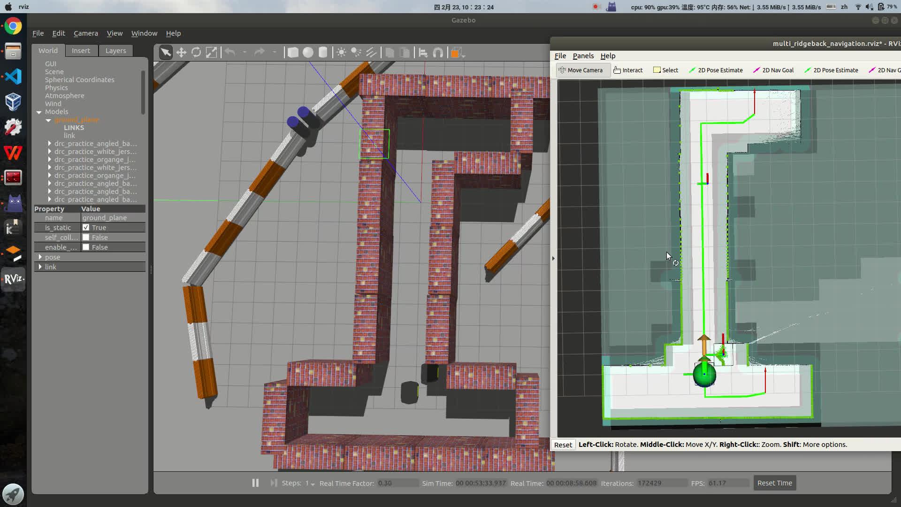Insert a sphere shape
901x507 pixels.
pos(308,53)
